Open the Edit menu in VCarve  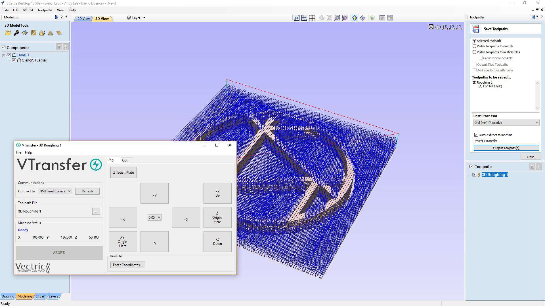tap(16, 10)
